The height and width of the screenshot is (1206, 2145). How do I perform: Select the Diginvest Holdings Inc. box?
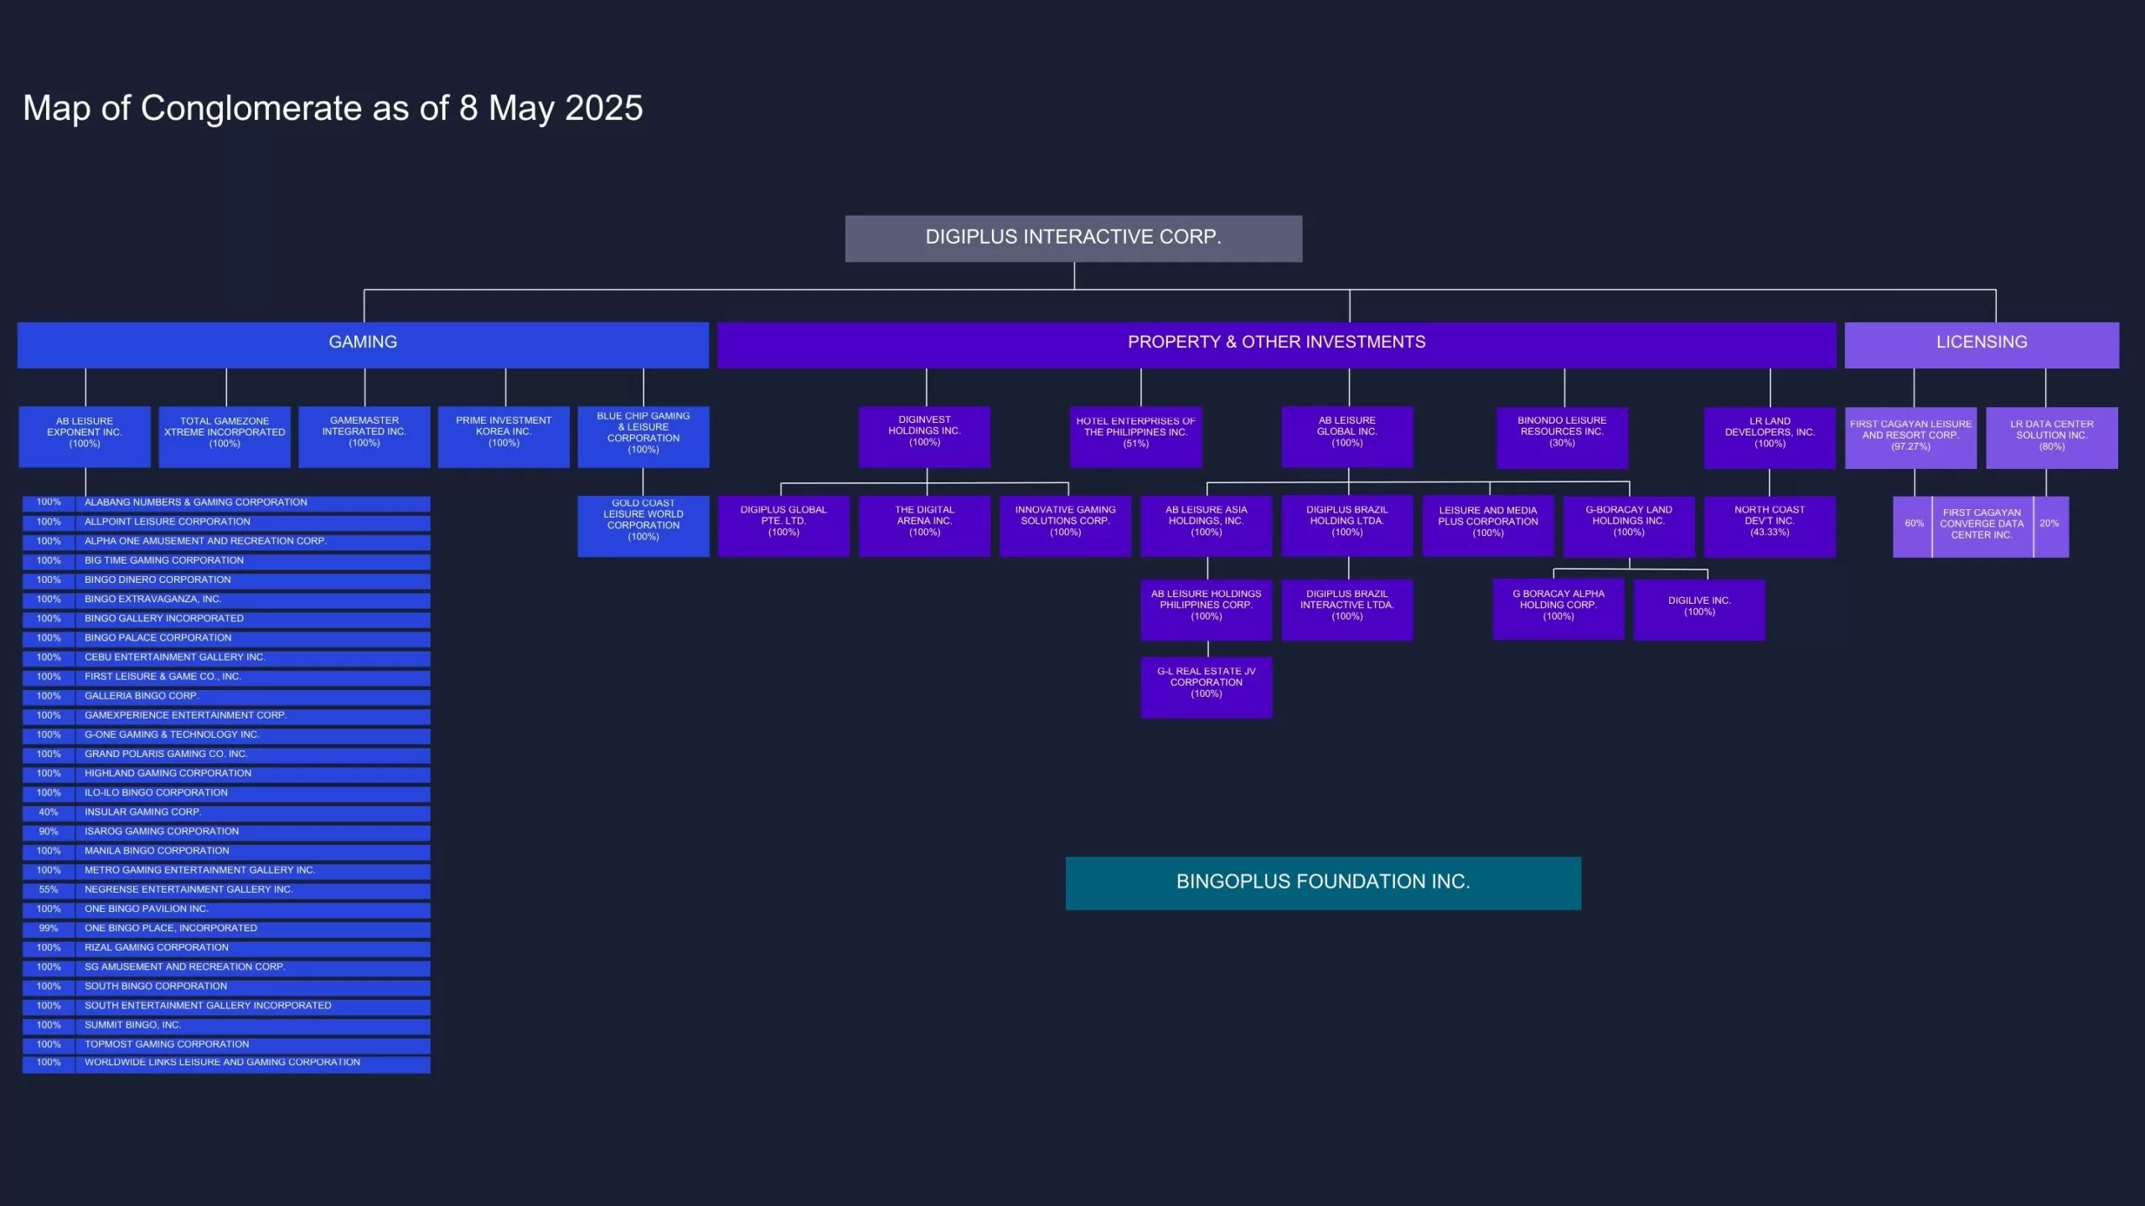(x=924, y=436)
